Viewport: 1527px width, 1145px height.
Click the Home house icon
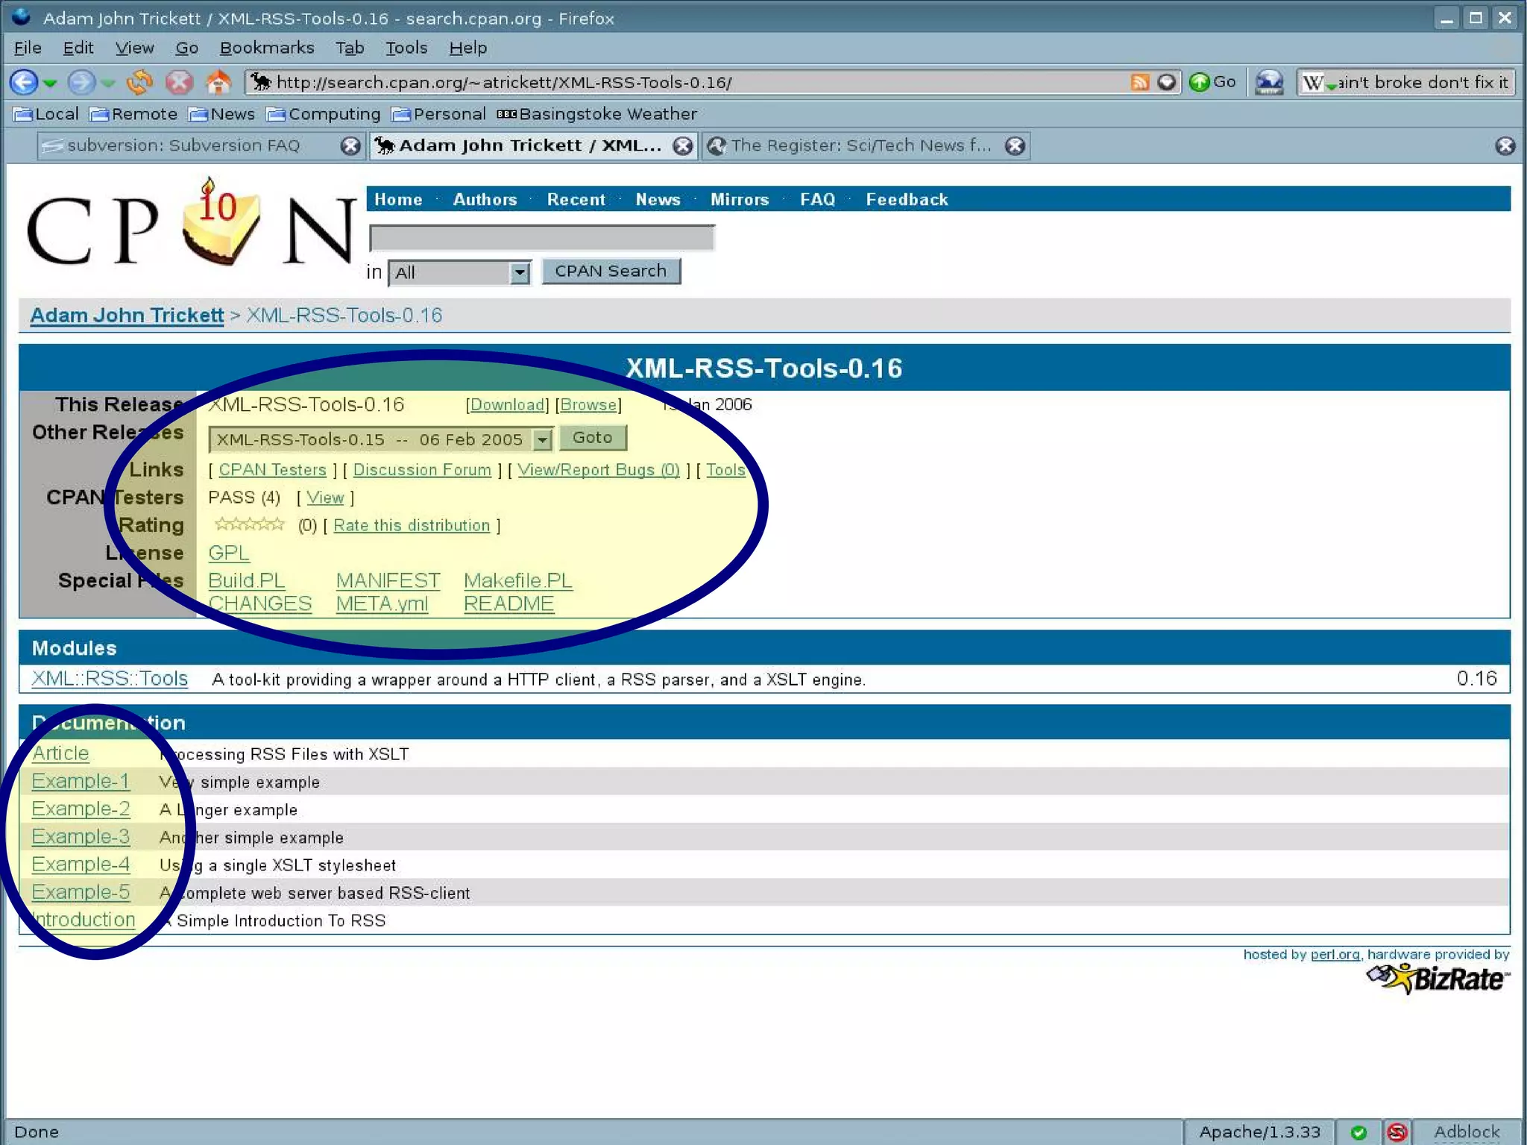(218, 82)
